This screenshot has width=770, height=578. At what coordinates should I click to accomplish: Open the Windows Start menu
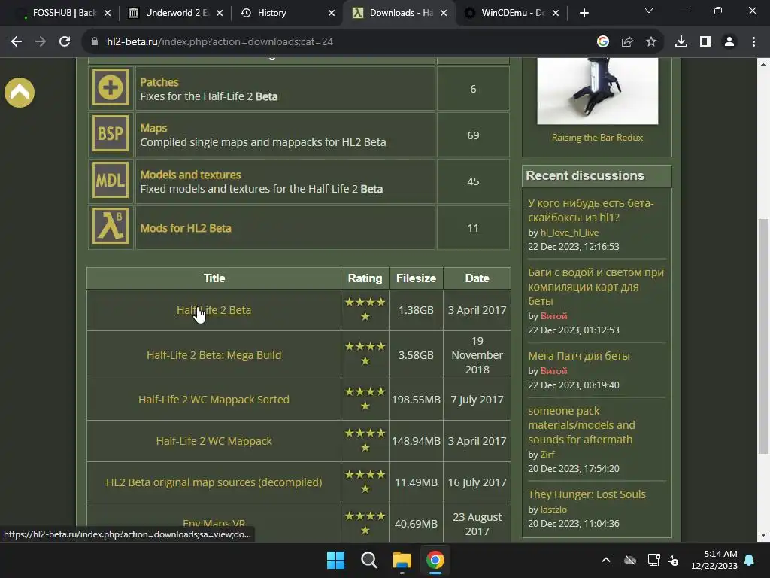[x=336, y=560]
